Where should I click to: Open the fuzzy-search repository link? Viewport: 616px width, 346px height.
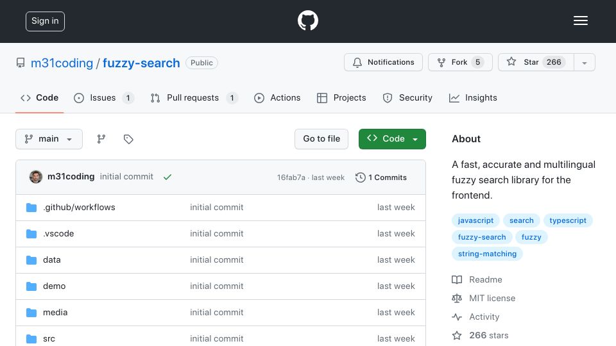tap(141, 63)
